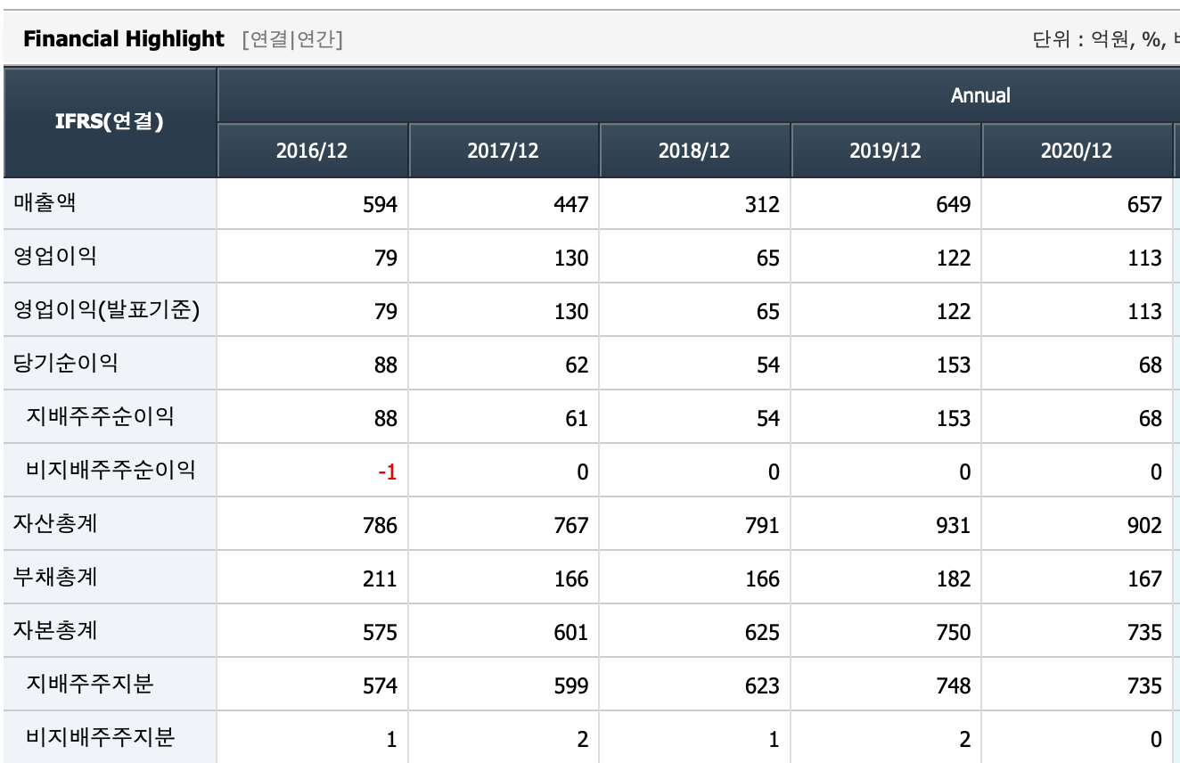
Task: Click the [연결|연간] label
Action: 291,39
